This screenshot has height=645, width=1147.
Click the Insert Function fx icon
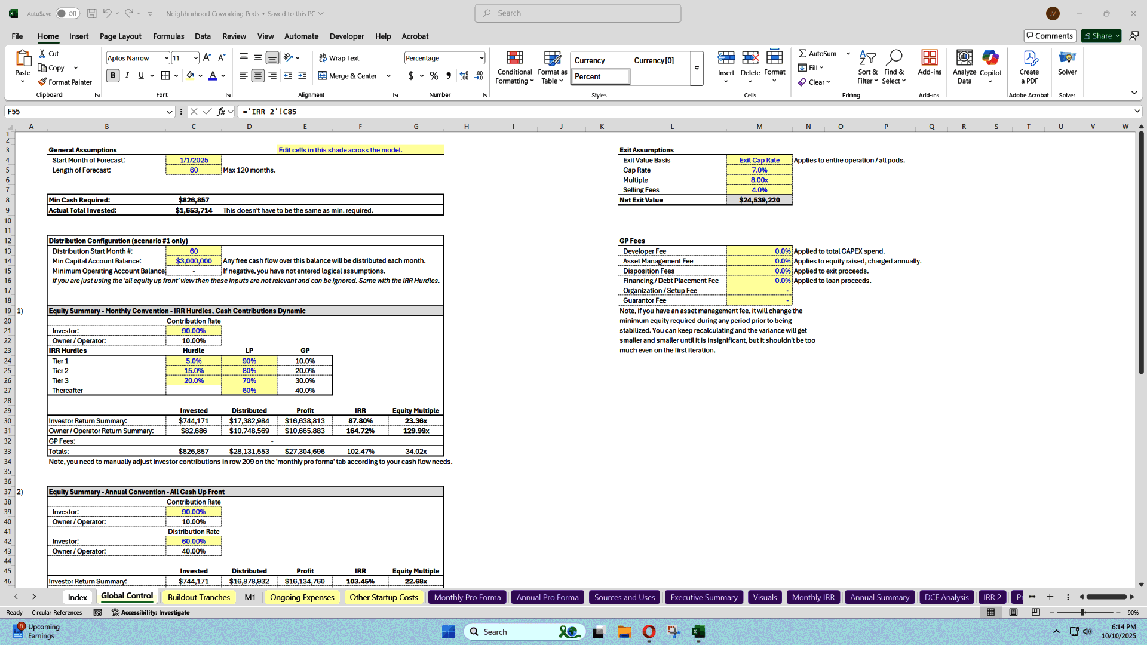click(221, 112)
